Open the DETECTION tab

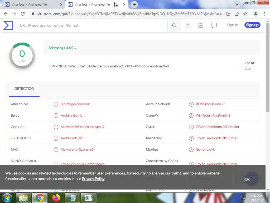(24, 89)
